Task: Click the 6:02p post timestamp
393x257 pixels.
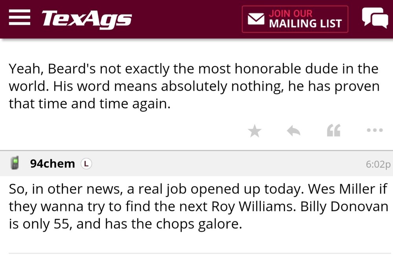Action: coord(378,164)
